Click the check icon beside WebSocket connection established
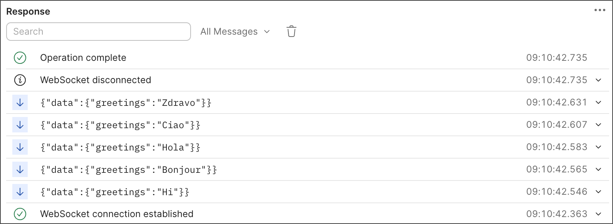The height and width of the screenshot is (224, 613). [20, 214]
